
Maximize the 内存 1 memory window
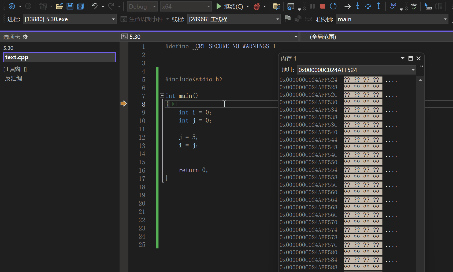point(411,58)
